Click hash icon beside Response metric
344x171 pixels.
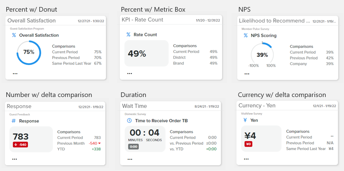click(14, 121)
